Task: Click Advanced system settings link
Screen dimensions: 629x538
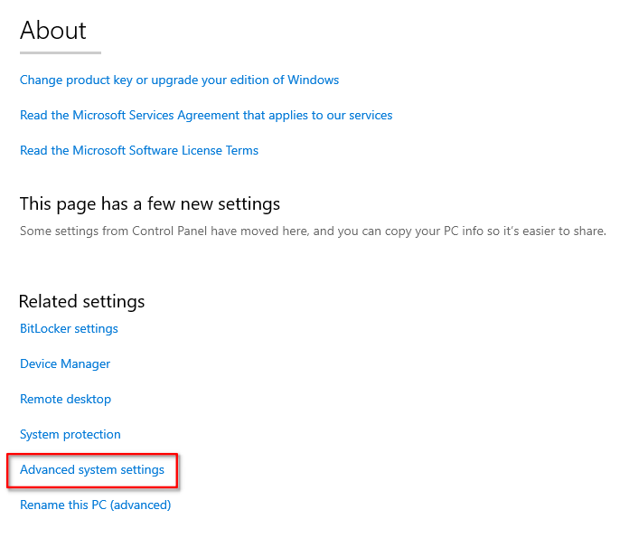Action: click(92, 470)
